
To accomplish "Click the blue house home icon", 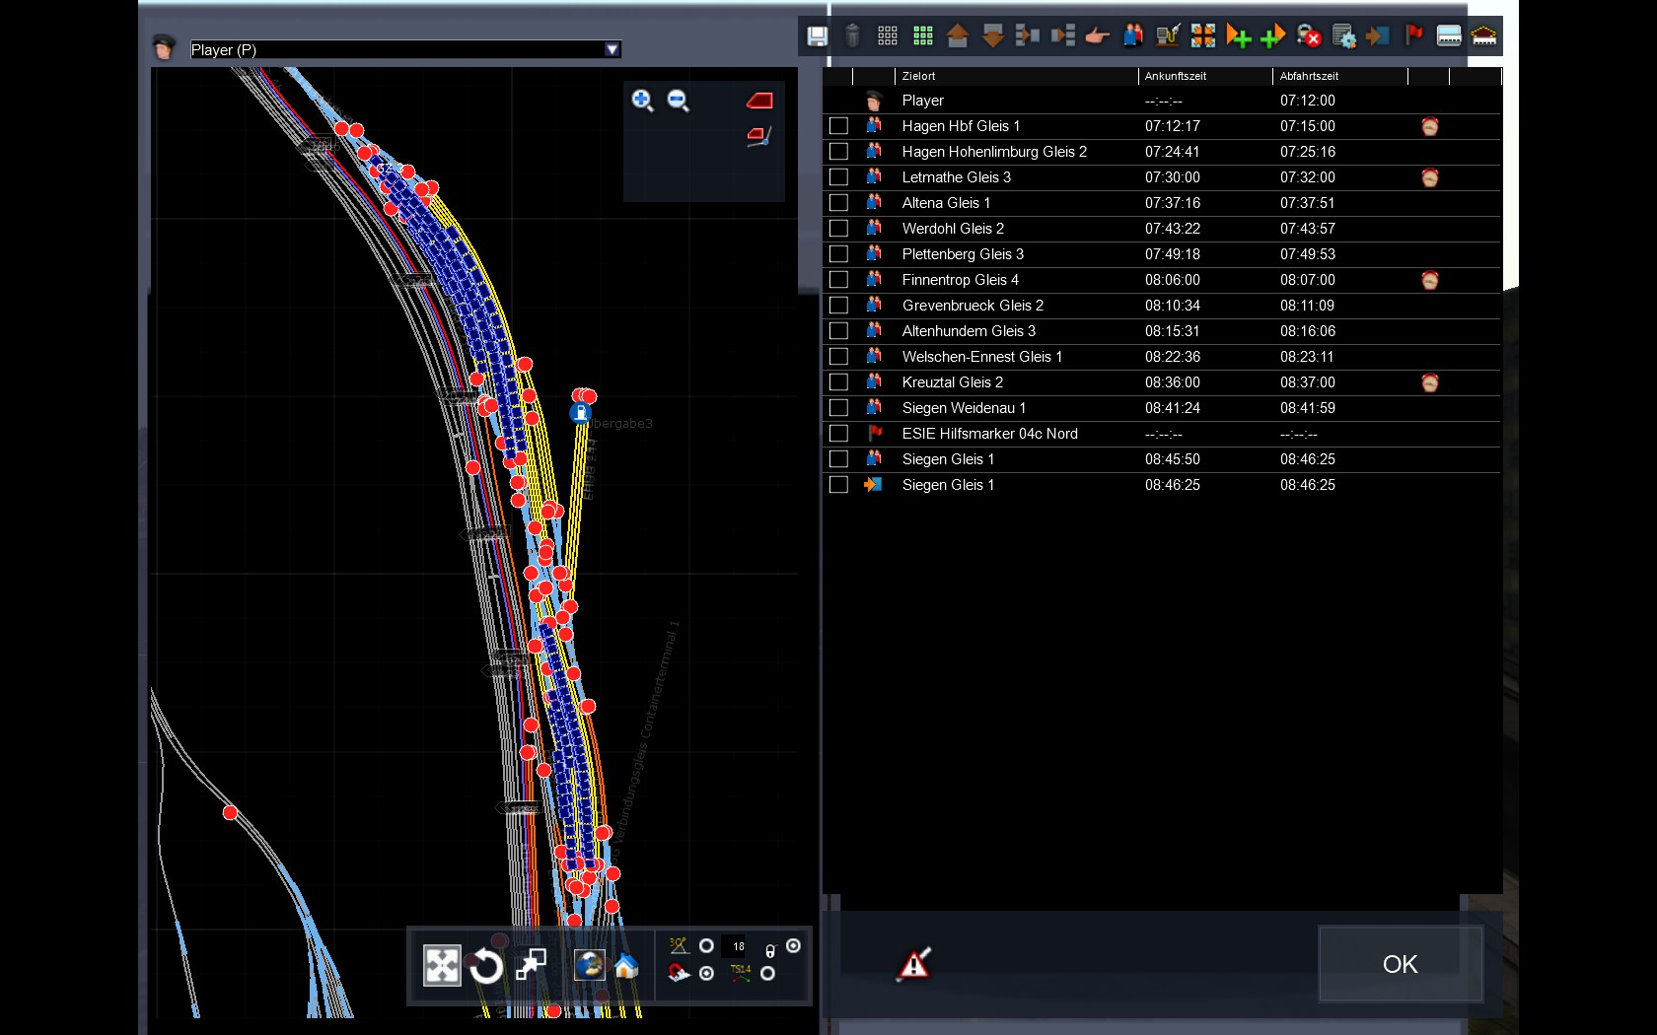I will click(626, 966).
